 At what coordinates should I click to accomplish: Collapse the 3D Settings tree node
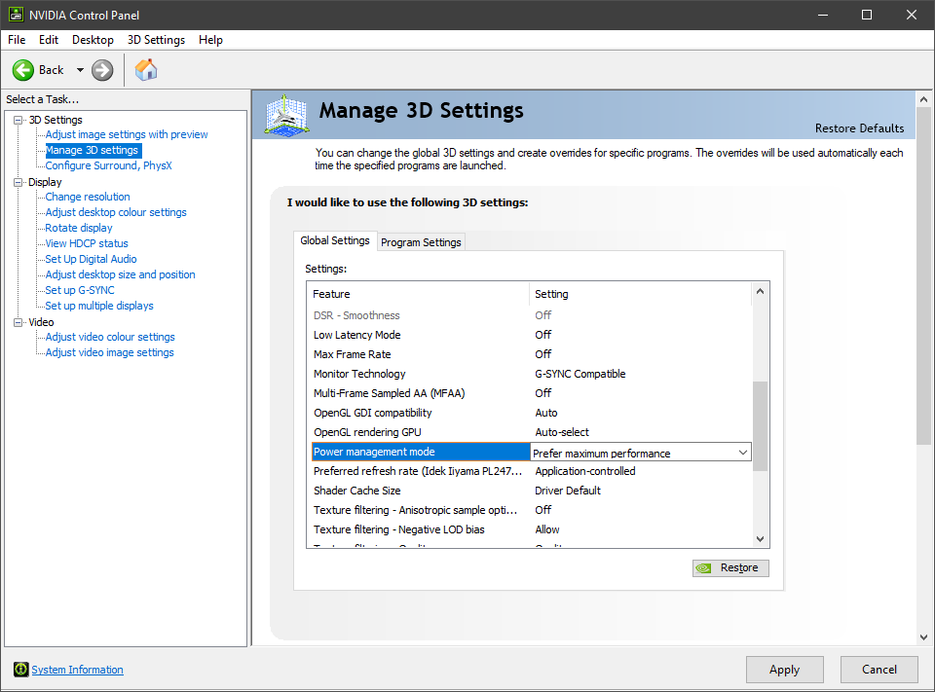19,120
